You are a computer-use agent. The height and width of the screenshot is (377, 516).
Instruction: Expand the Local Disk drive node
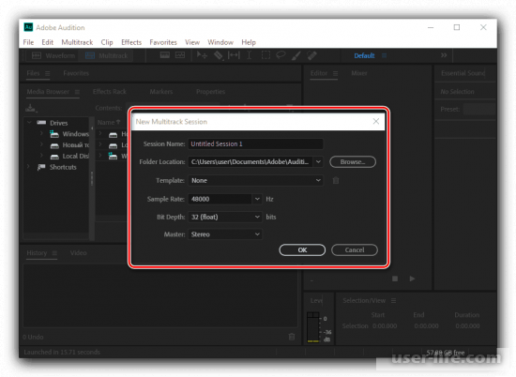41,156
